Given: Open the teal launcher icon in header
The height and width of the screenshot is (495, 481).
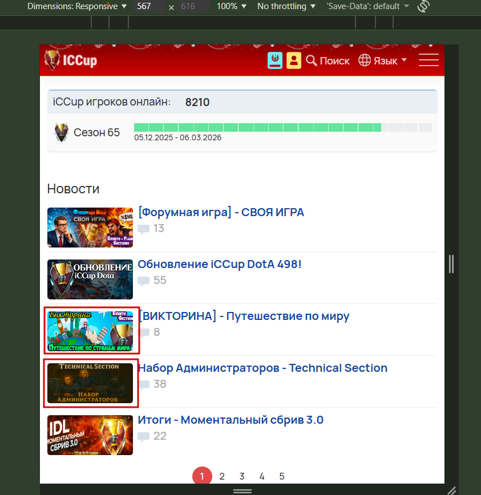Looking at the screenshot, I should tap(275, 60).
